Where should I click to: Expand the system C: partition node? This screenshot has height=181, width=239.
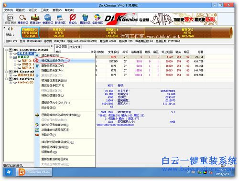click(x=11, y=53)
